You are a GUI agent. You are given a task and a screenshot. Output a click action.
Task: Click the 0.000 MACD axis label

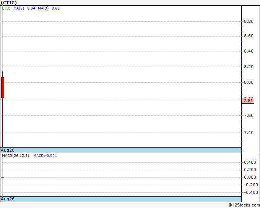coord(250,177)
